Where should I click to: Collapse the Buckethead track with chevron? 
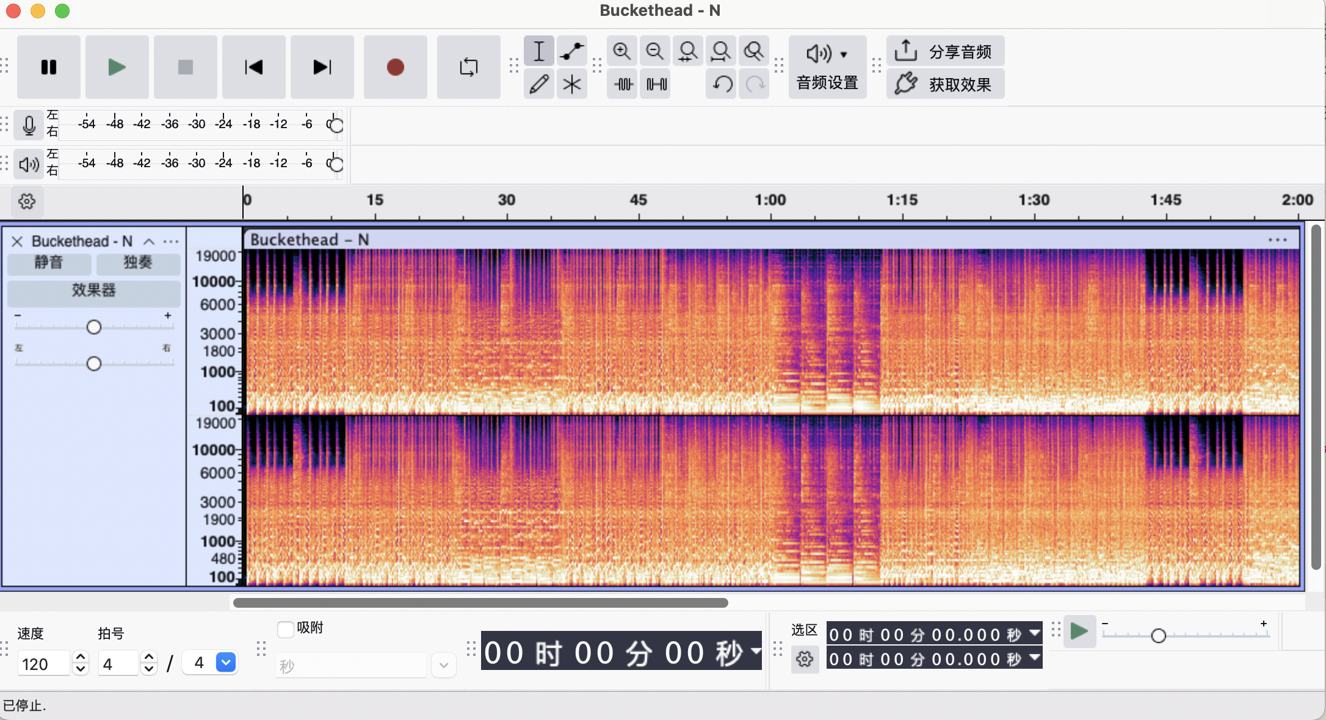149,242
